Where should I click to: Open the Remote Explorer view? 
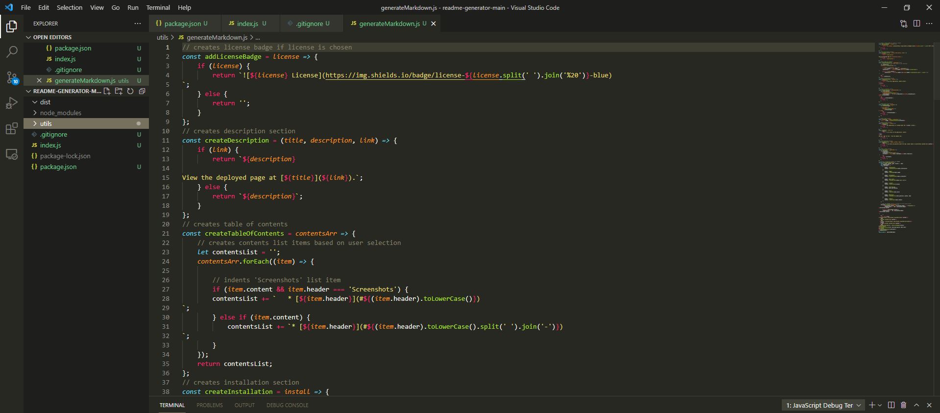(12, 154)
